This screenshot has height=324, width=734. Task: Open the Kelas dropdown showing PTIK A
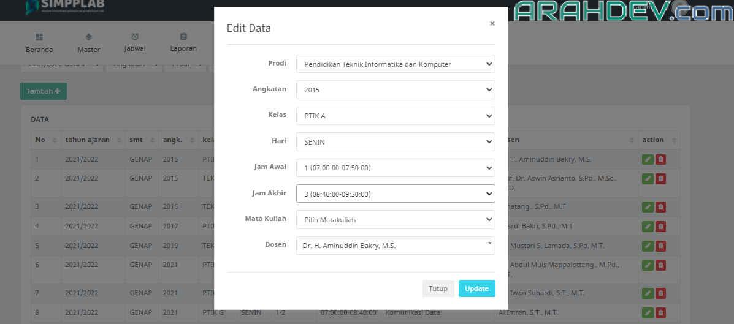coord(395,116)
